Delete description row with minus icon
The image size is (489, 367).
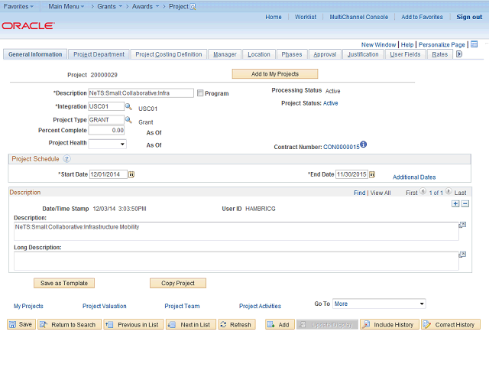[x=465, y=204]
